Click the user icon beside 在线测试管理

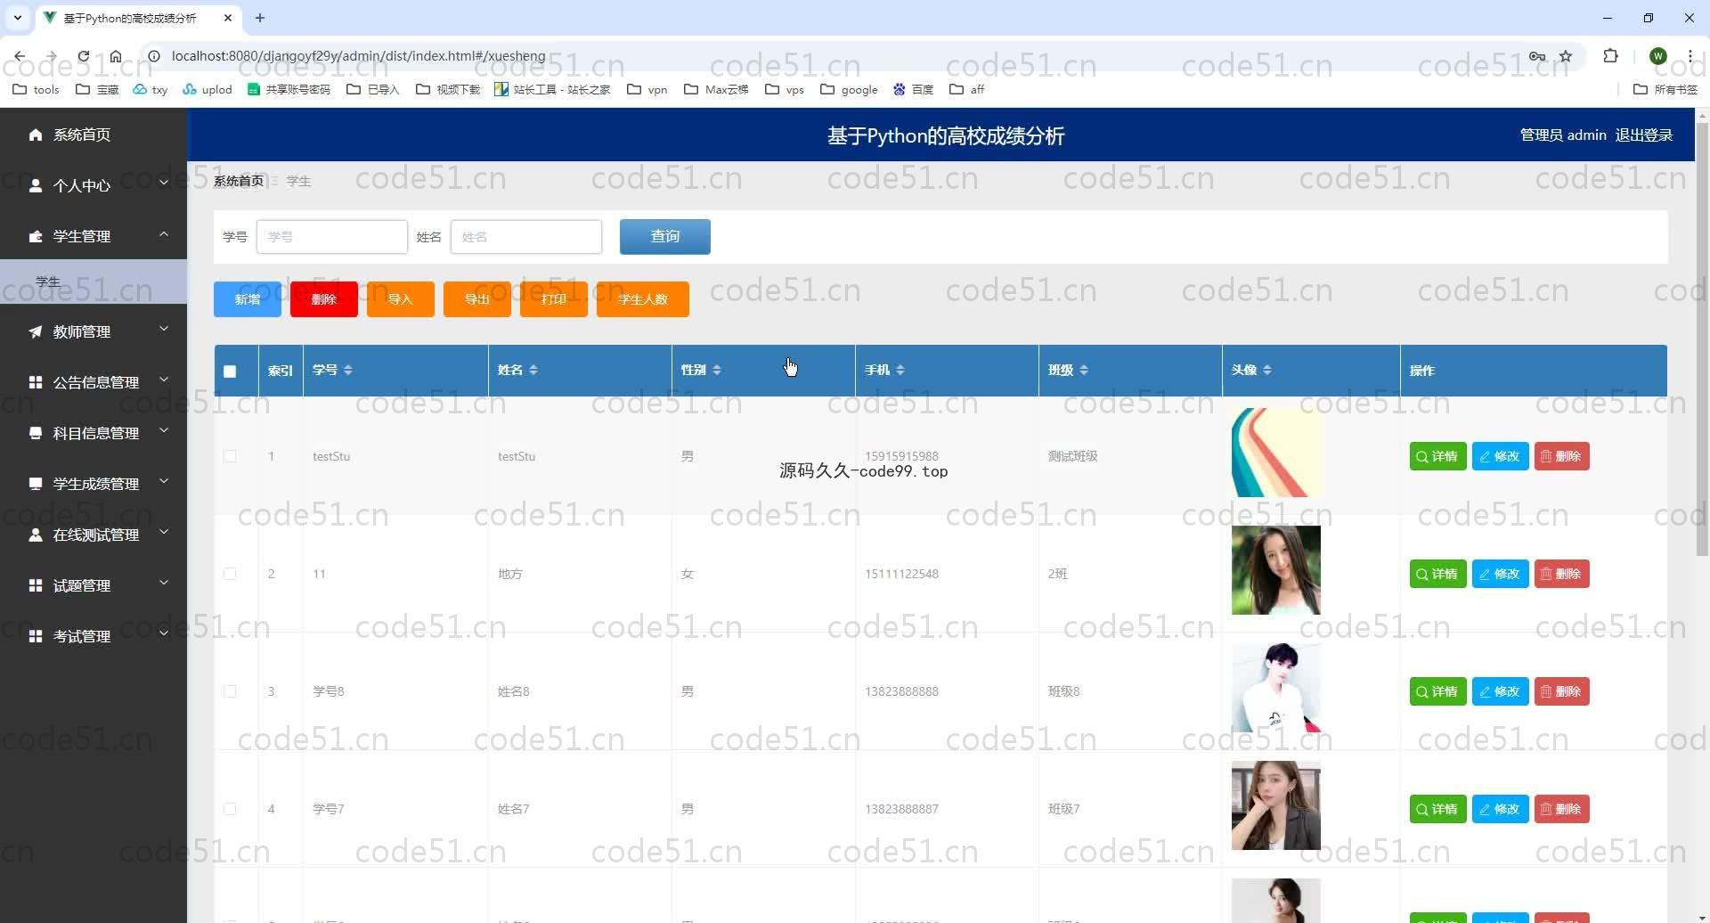36,535
